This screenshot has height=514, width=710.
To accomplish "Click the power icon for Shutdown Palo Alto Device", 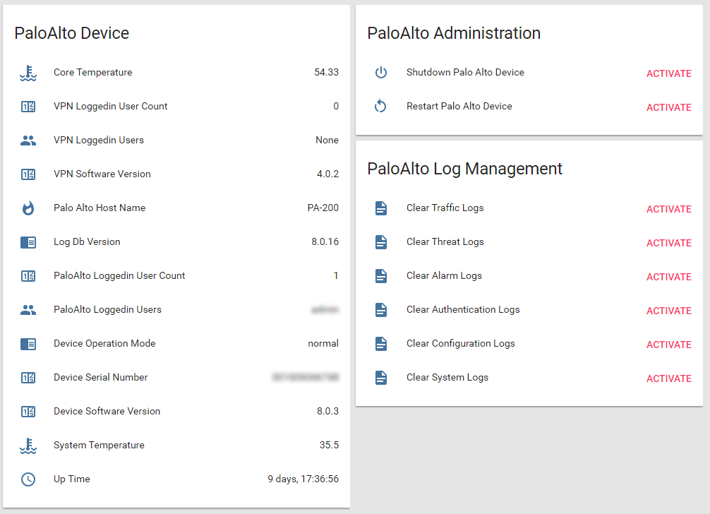I will point(381,73).
